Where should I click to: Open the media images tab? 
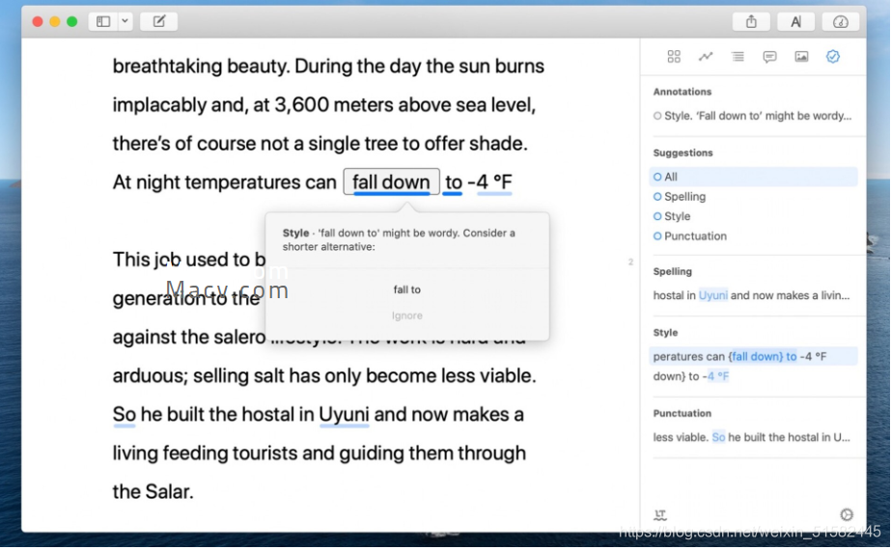click(x=801, y=56)
